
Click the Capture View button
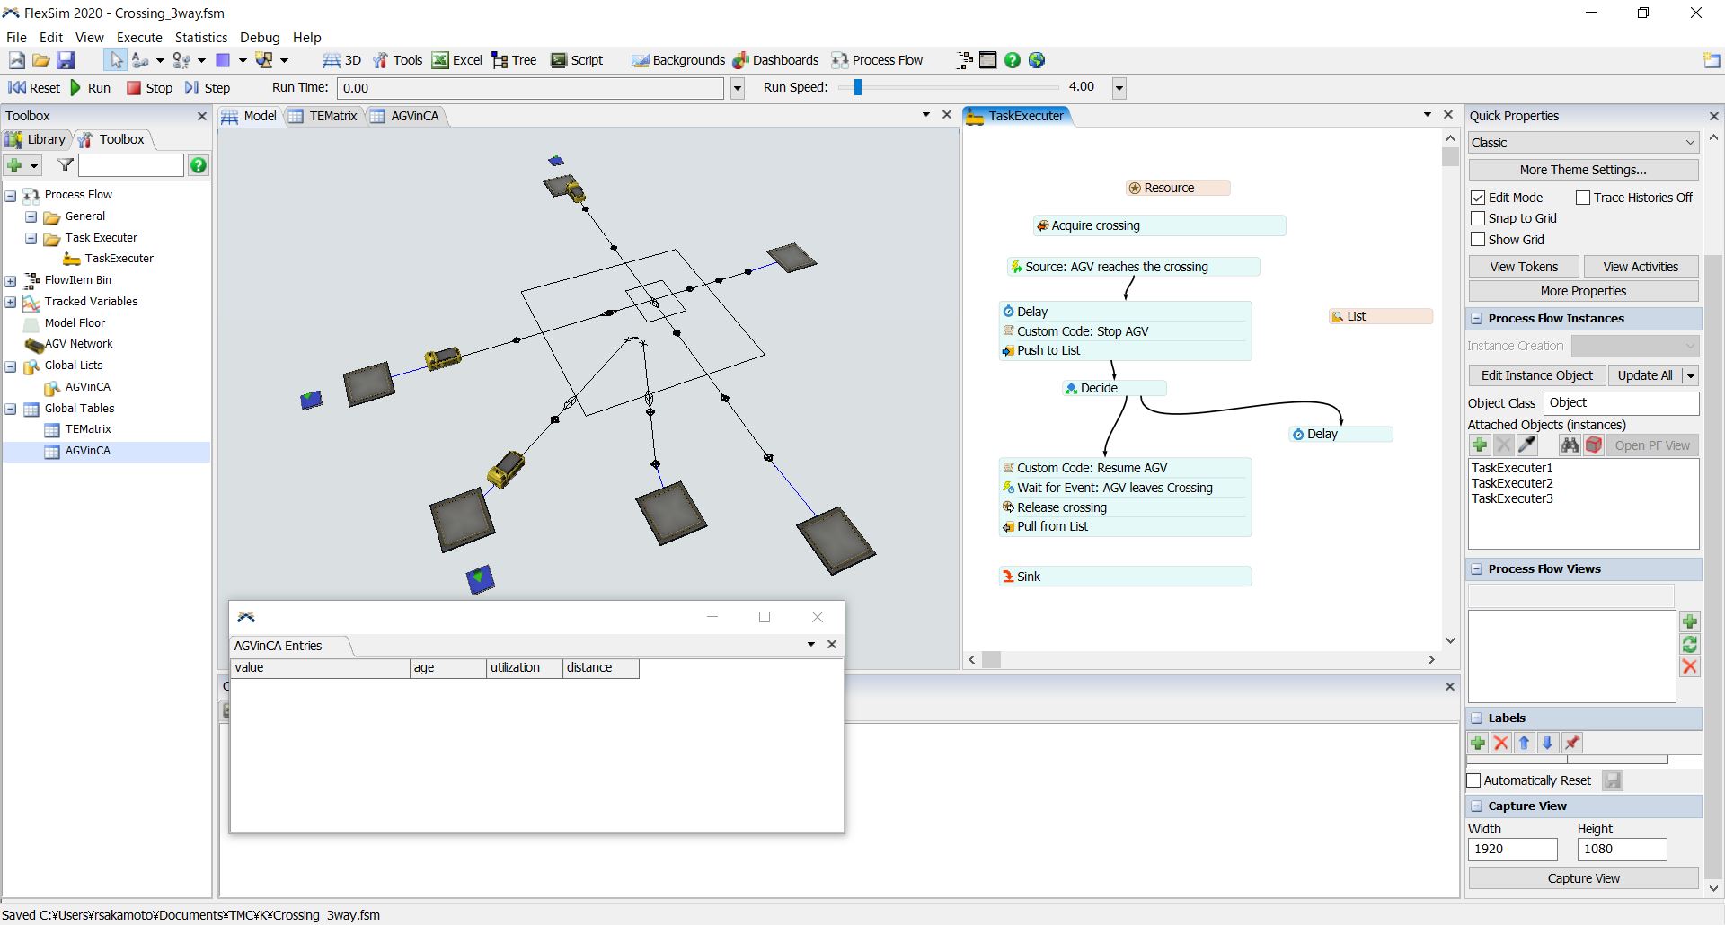[x=1583, y=878]
